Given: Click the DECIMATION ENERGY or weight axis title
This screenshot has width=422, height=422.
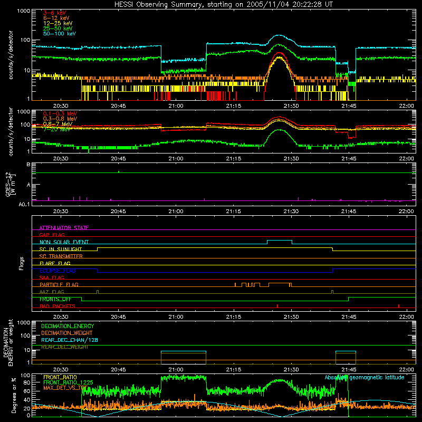Looking at the screenshot, I should tap(8, 343).
